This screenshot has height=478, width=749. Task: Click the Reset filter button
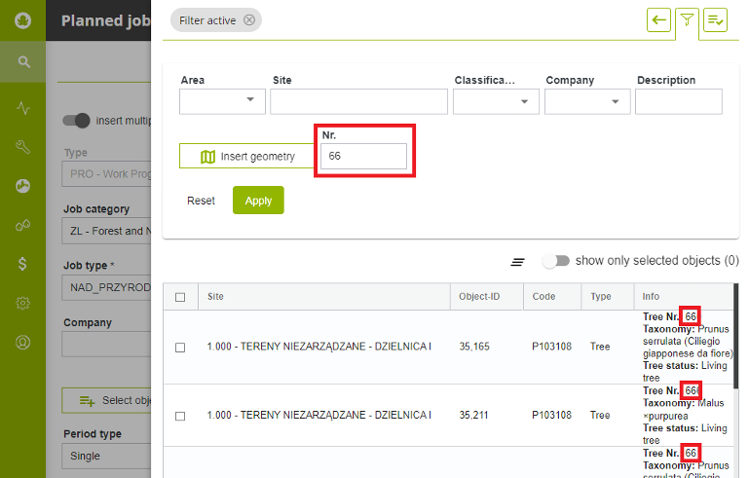click(201, 201)
